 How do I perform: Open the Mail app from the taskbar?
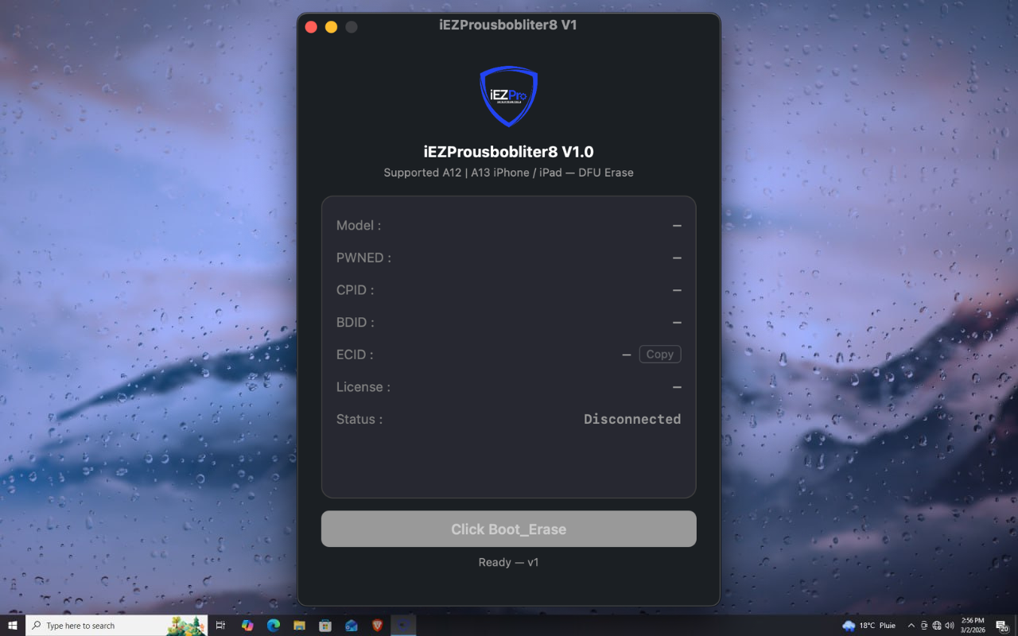(352, 626)
